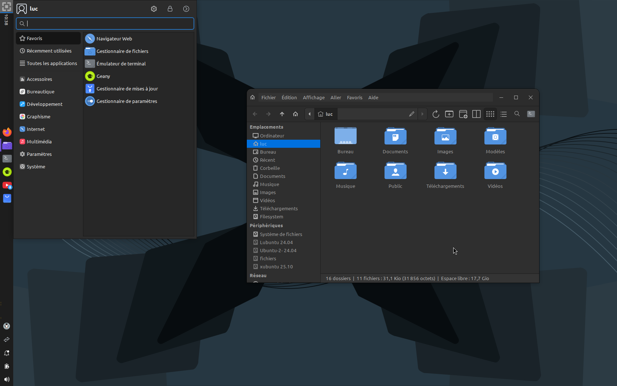617x386 pixels.
Task: Open terminal from file manager toolbar
Action: 531,114
